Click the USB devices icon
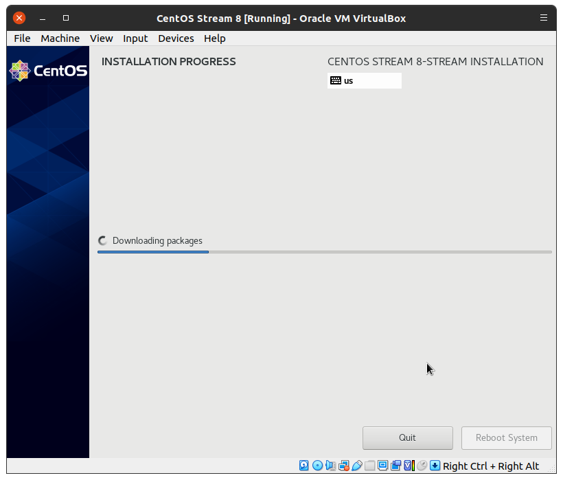Image resolution: width=563 pixels, height=480 pixels. (x=357, y=466)
